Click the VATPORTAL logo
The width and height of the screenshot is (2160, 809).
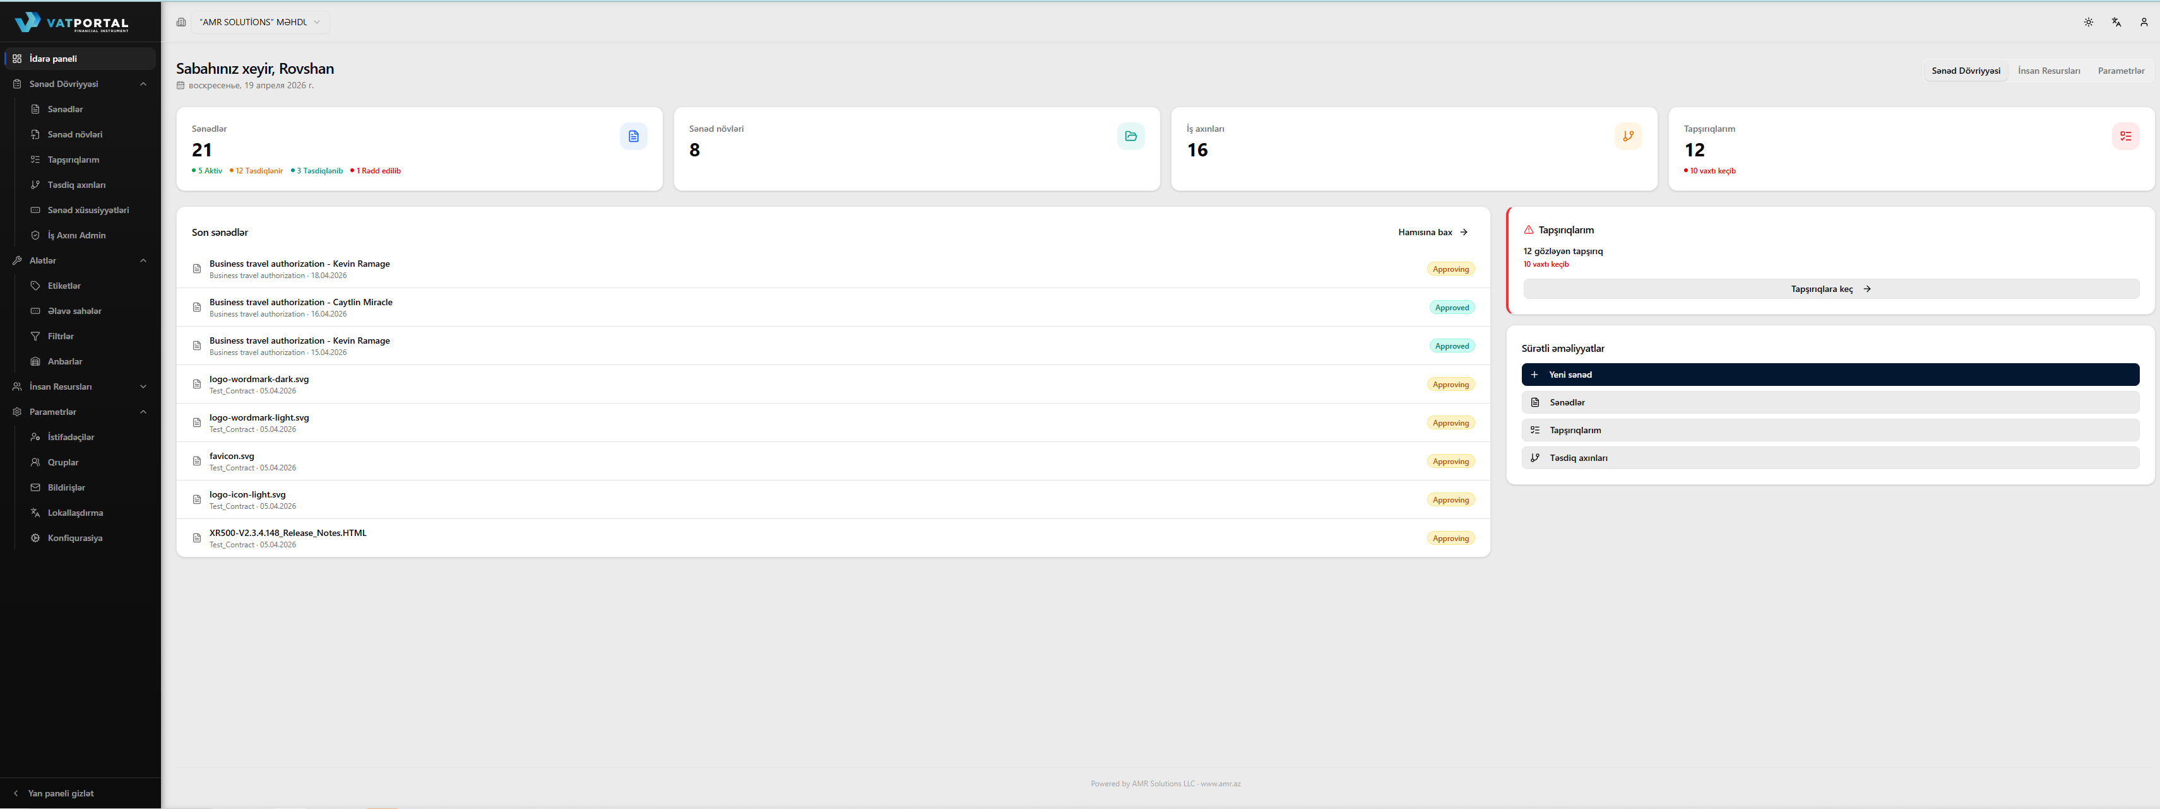pyautogui.click(x=72, y=23)
